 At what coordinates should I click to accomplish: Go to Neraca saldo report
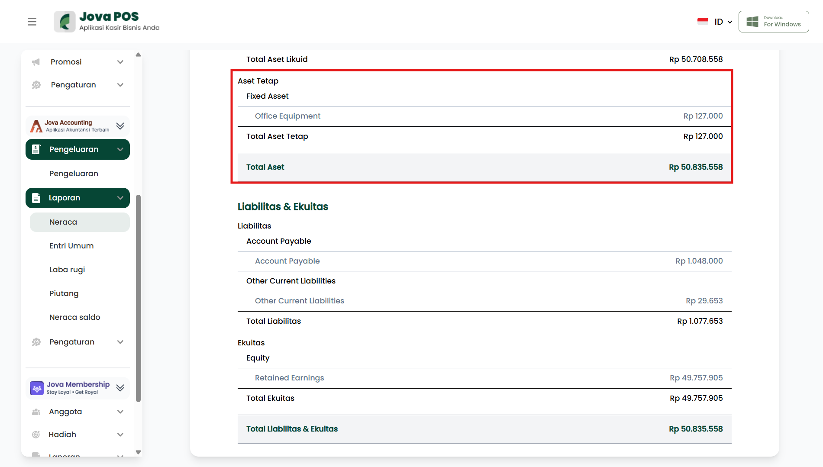pos(75,317)
